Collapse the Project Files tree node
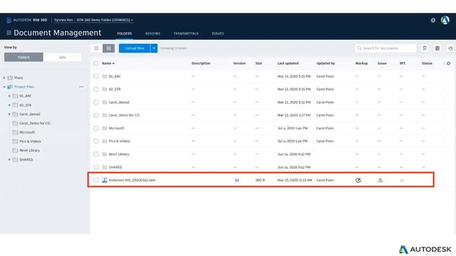This screenshot has width=456, height=256. [x=4, y=87]
